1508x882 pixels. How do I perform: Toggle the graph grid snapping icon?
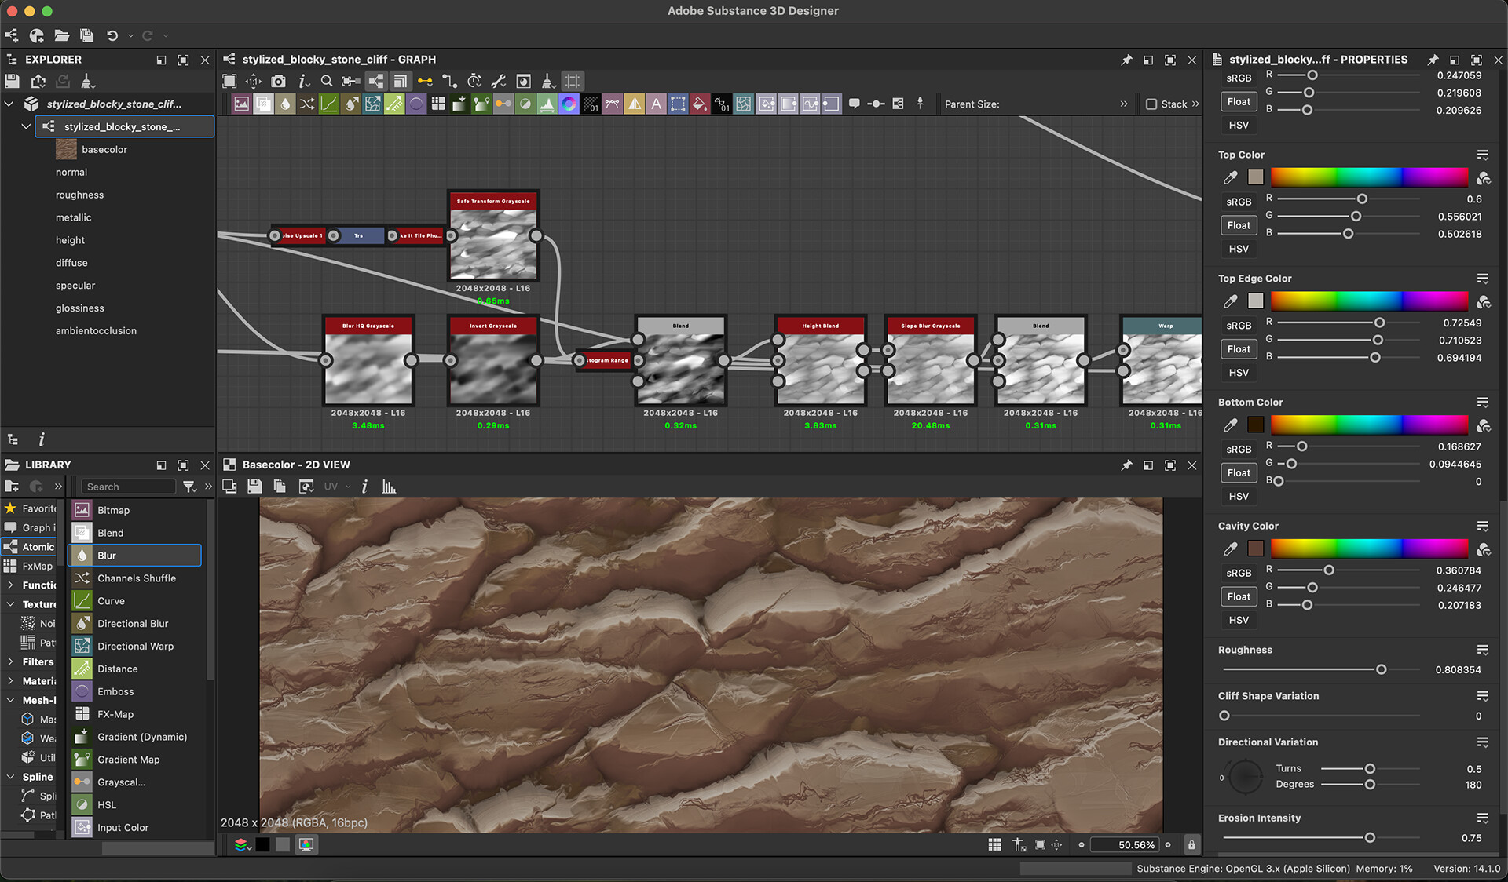point(573,80)
